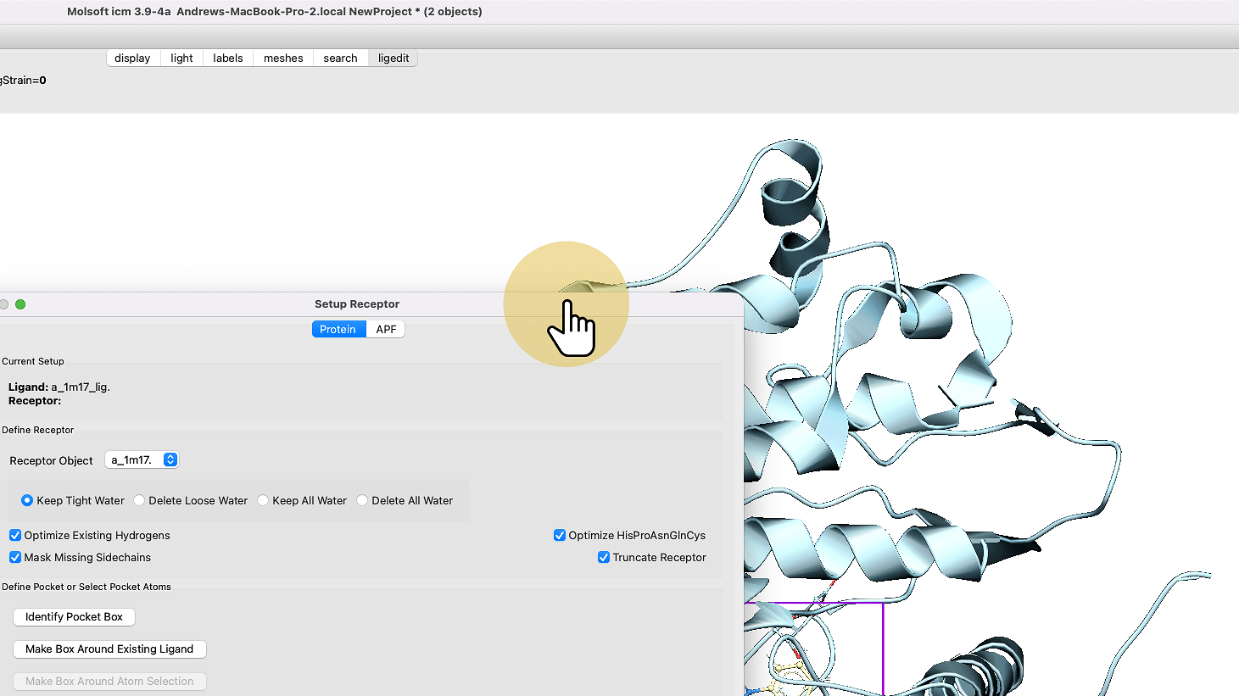The image size is (1239, 696).
Task: Pick the Delete All Water radio button
Action: [x=362, y=501]
